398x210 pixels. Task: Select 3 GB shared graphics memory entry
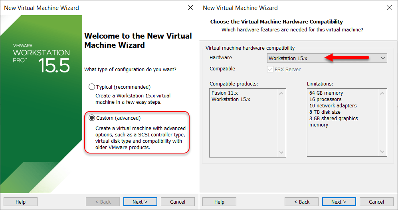pyautogui.click(x=333, y=121)
